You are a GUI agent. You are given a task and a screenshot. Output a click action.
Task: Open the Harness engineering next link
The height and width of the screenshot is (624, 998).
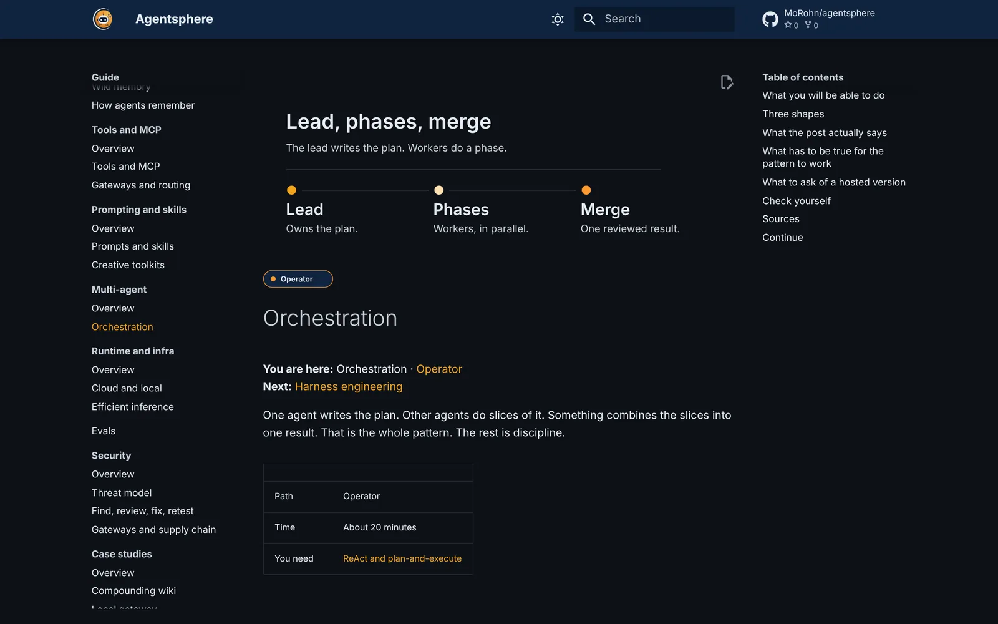pos(349,386)
